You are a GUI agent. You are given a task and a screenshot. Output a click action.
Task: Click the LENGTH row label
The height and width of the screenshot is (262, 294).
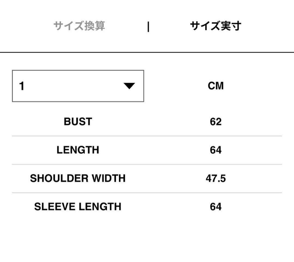click(x=78, y=150)
